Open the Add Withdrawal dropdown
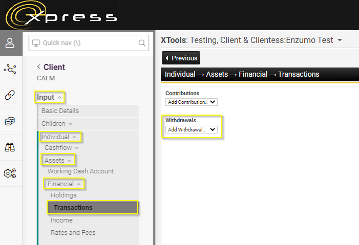This screenshot has width=359, height=245. pyautogui.click(x=192, y=129)
